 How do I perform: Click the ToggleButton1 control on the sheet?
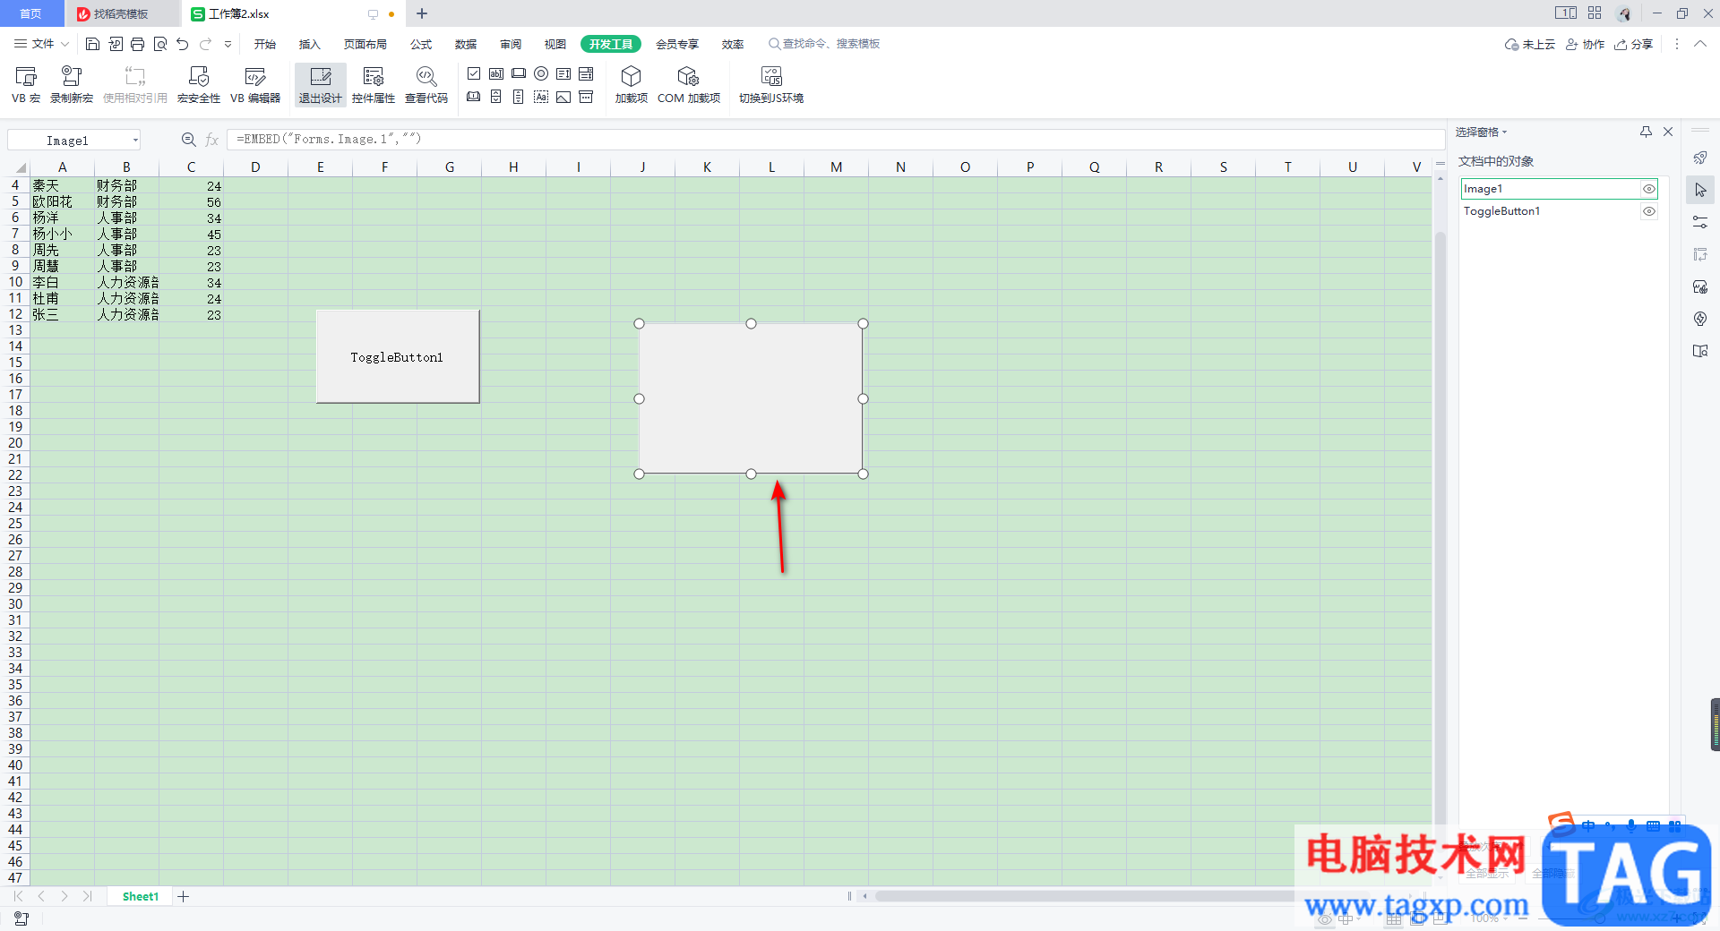pyautogui.click(x=397, y=357)
